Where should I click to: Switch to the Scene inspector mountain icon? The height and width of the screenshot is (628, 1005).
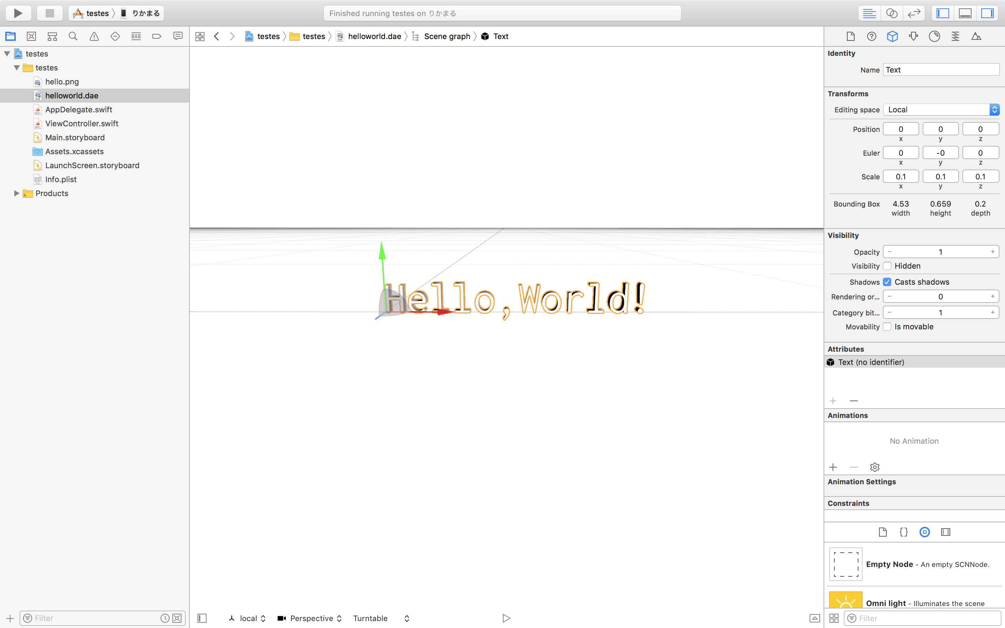(x=977, y=36)
